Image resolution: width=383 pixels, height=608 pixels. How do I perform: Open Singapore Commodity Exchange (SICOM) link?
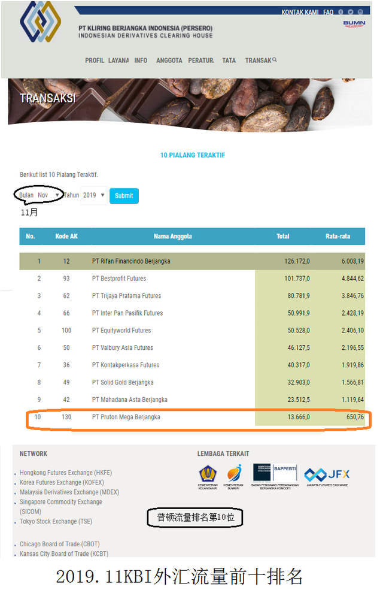coord(61,506)
